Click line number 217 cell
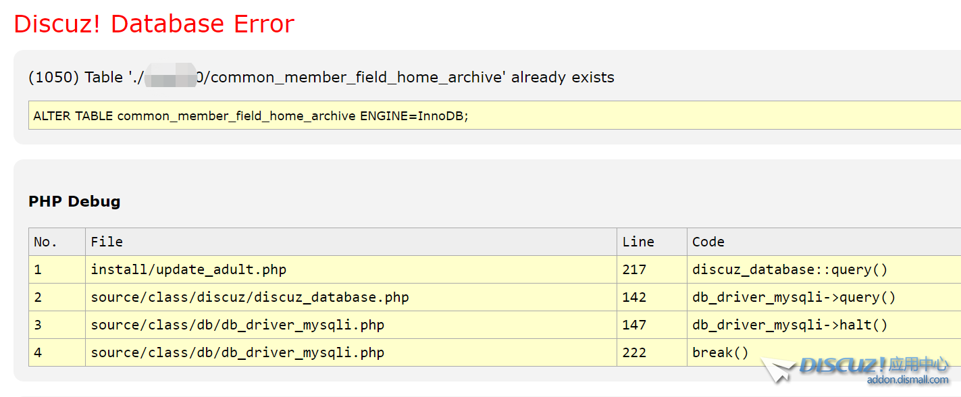961x397 pixels. tap(634, 269)
